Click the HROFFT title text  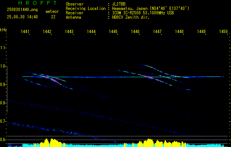[38, 3]
